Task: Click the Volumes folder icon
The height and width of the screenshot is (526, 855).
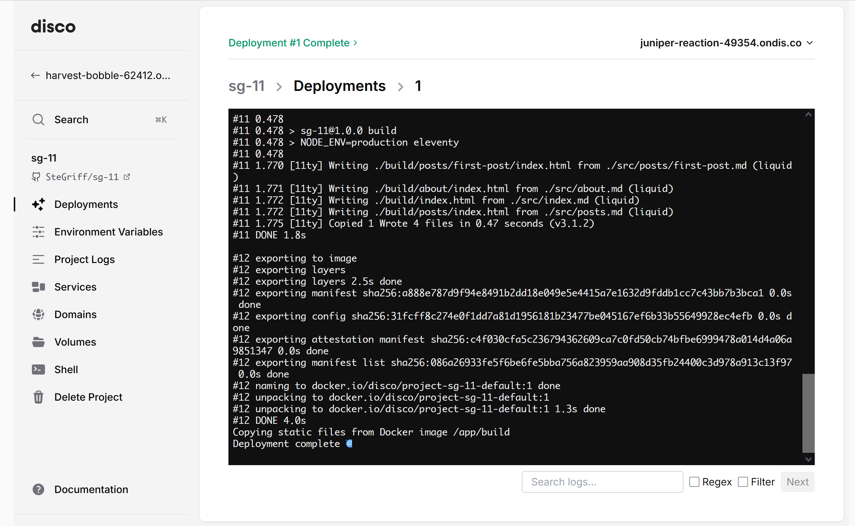Action: [38, 342]
